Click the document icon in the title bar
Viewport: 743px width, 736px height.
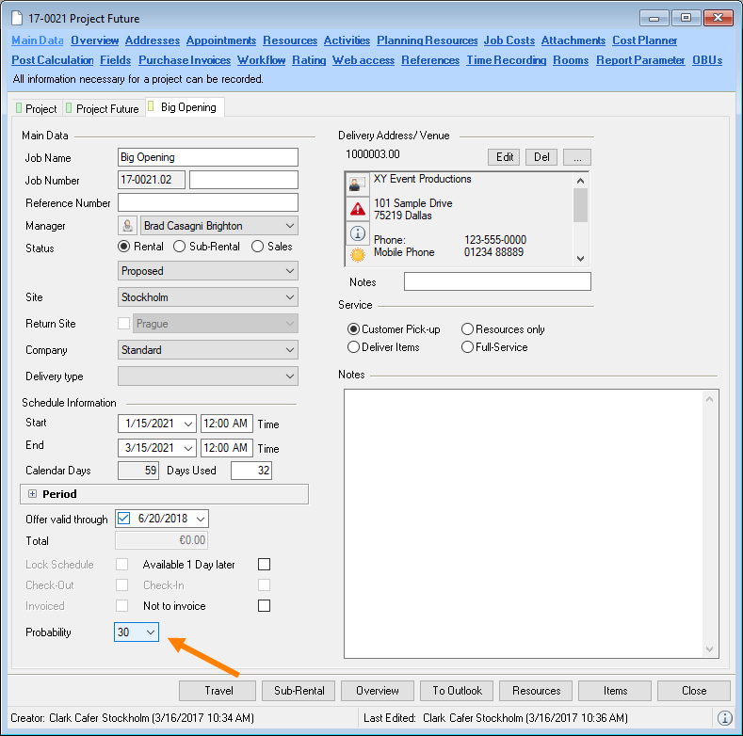(17, 18)
